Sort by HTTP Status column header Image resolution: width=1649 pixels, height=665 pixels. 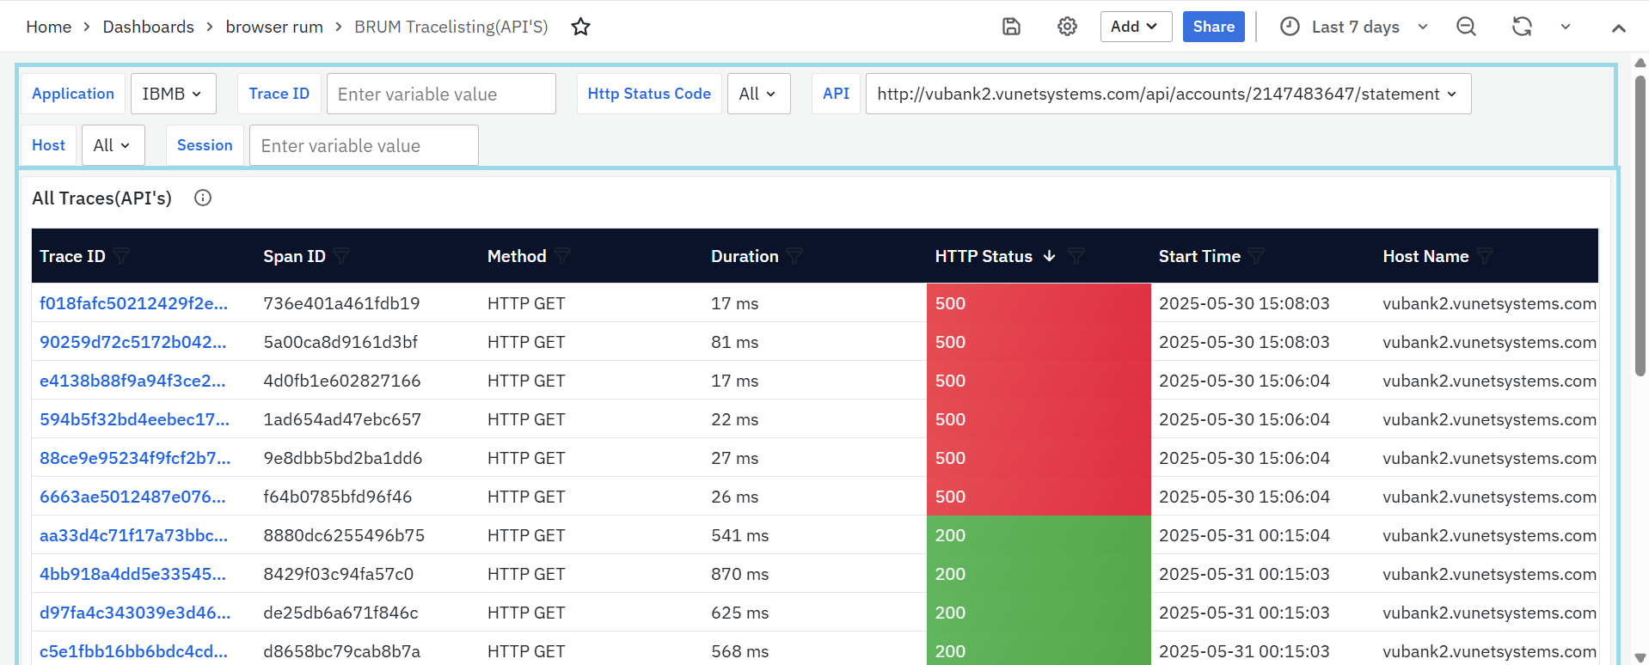coord(984,256)
